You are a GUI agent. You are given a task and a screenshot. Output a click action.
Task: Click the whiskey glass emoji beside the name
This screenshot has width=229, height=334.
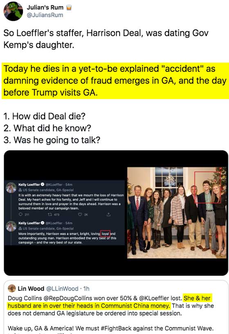tap(69, 8)
